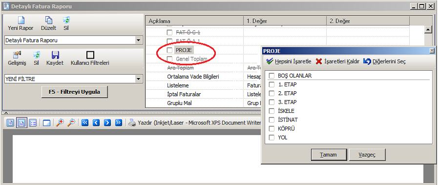The width and height of the screenshot is (439, 185).
Task: Open Detaylı Fatura Raporu dropdown
Action: pyautogui.click(x=138, y=41)
